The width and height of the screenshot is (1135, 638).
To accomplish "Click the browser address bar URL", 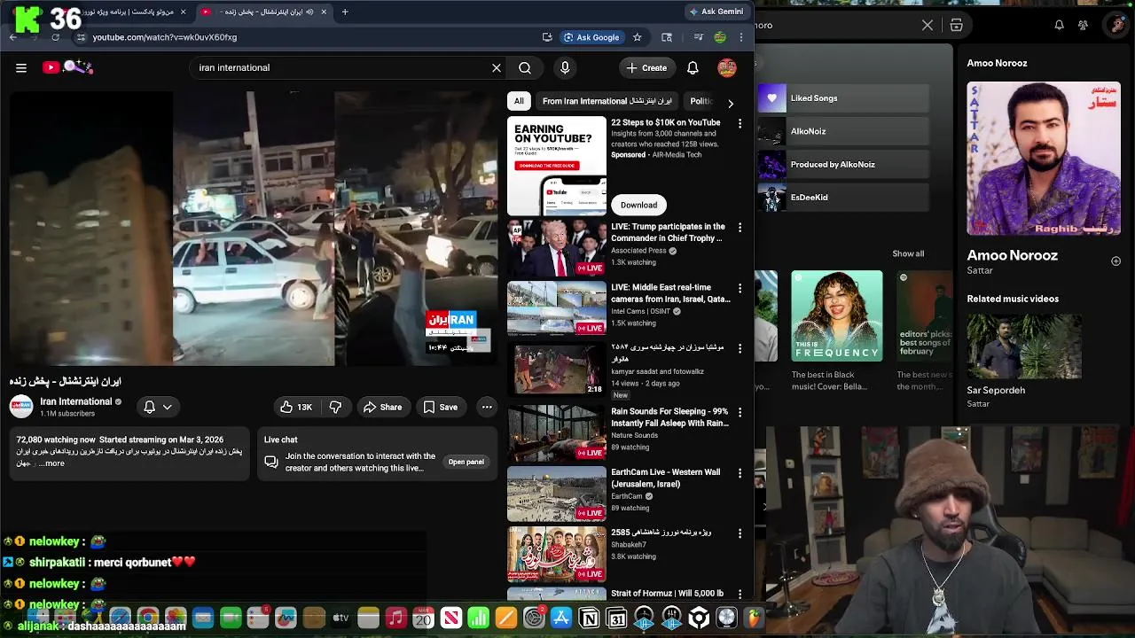I will pos(165,37).
